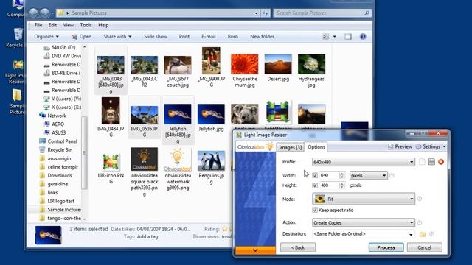Open the Share with dropdown in Explorer
Viewport: 472px width, 265px height.
117,37
